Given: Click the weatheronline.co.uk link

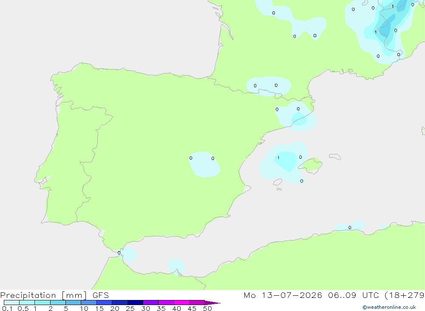Looking at the screenshot, I should click(389, 307).
